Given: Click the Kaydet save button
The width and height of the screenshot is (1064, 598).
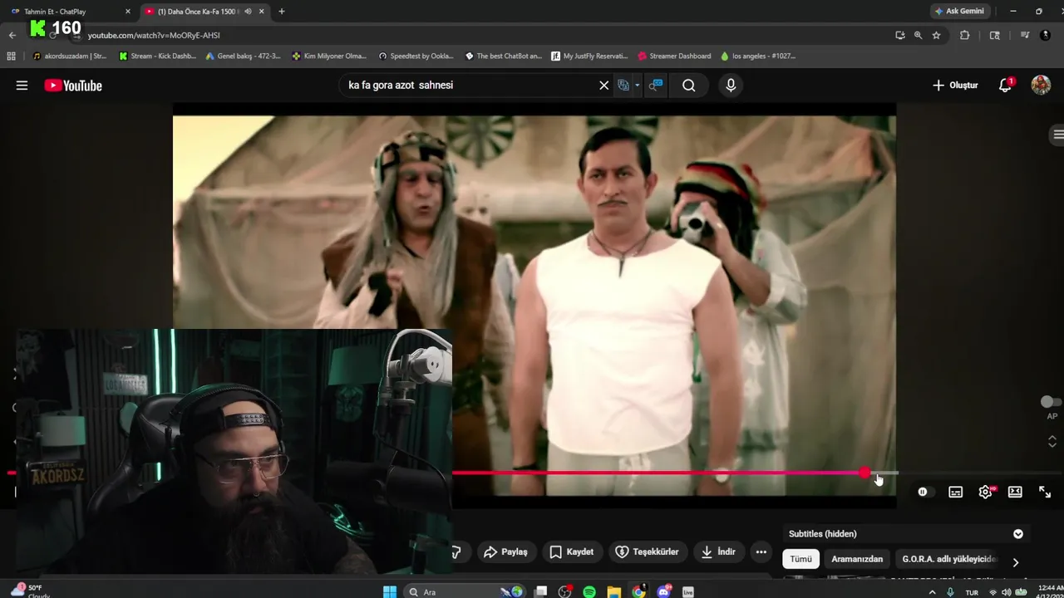Looking at the screenshot, I should tap(572, 551).
